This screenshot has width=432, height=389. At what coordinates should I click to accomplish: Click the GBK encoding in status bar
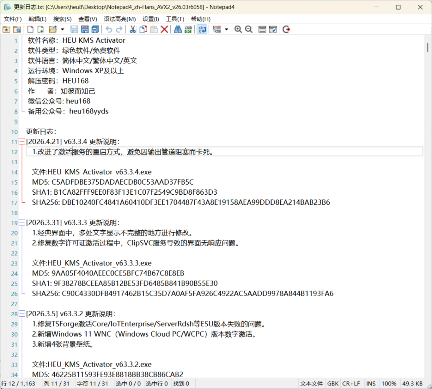pyautogui.click(x=333, y=383)
